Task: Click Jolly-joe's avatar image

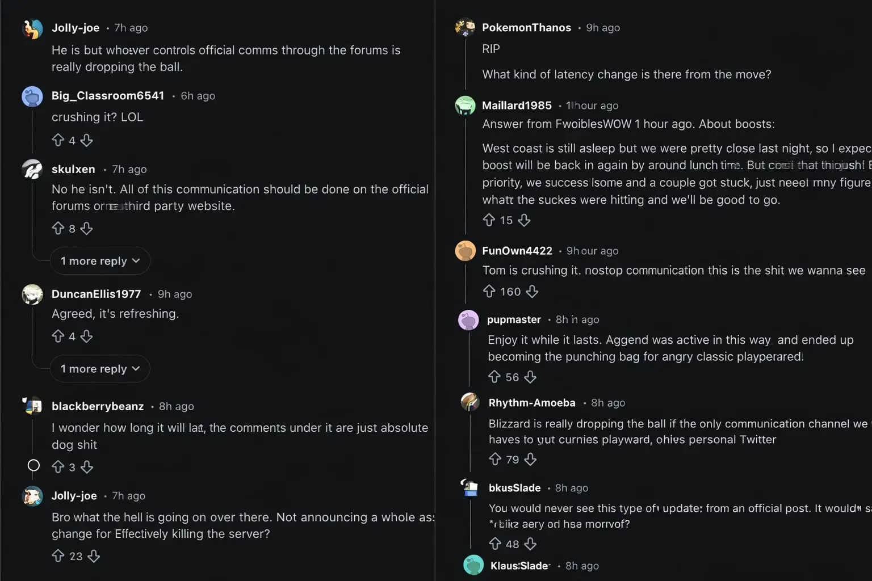Action: 32,28
